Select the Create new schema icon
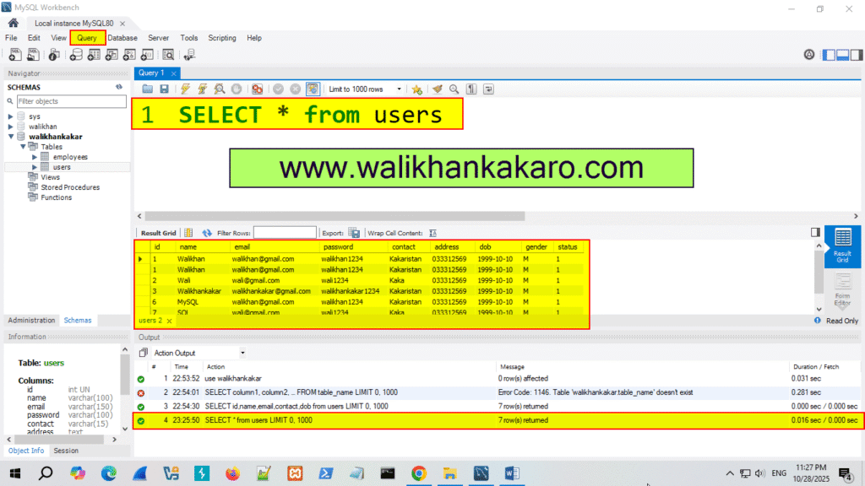 point(75,54)
